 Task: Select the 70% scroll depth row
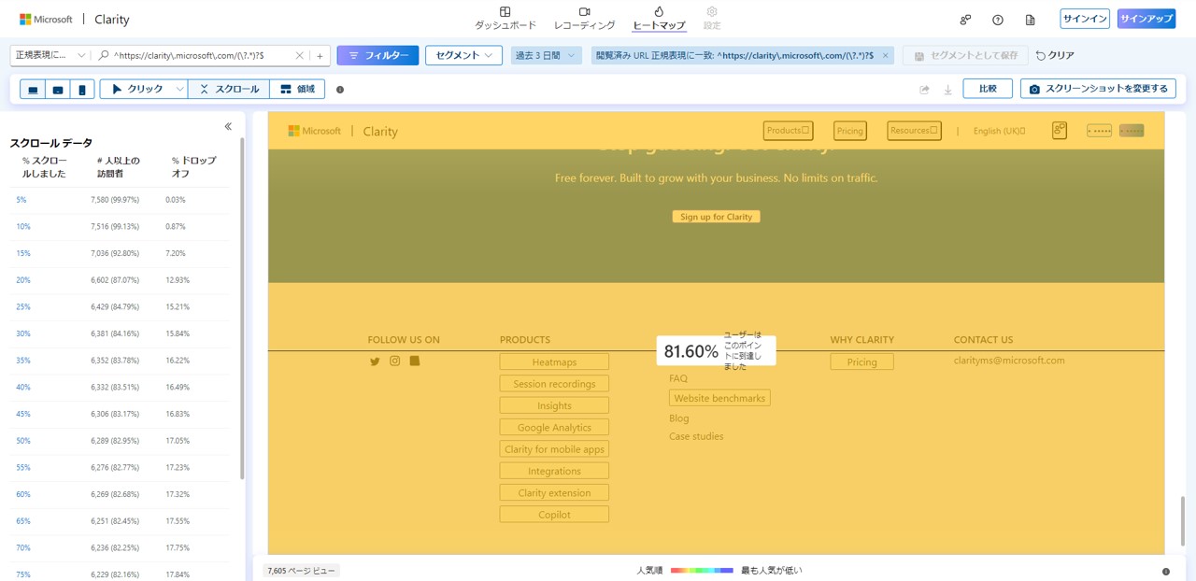point(119,547)
